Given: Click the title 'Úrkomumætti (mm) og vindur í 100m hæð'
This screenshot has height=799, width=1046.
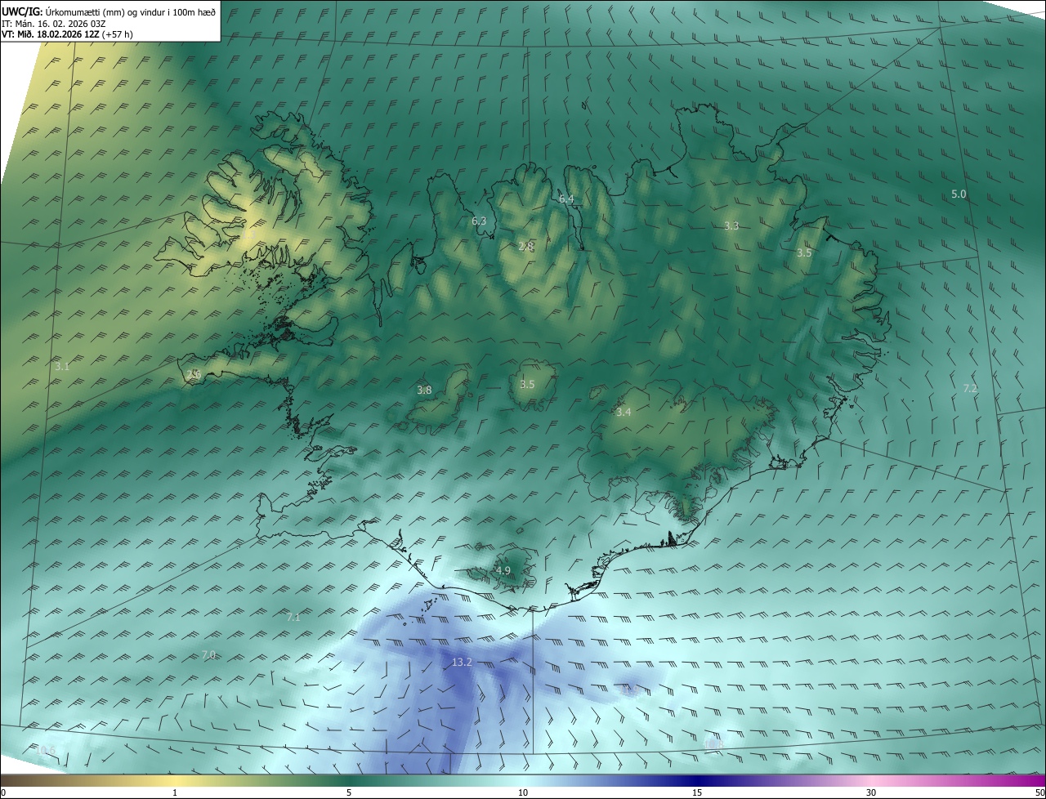Looking at the screenshot, I should [x=132, y=12].
